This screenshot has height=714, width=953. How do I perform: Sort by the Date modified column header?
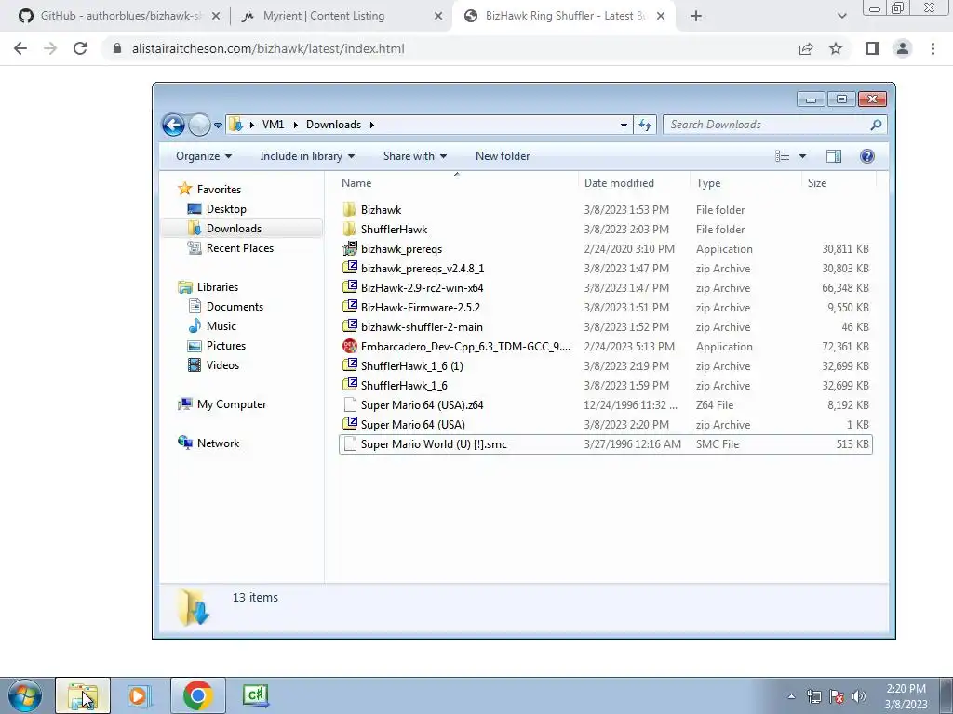(x=619, y=183)
